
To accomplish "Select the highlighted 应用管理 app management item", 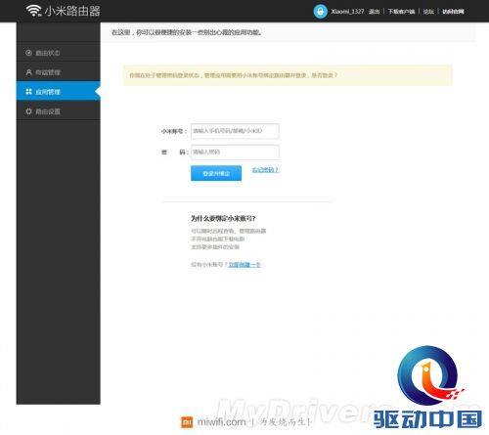I will 59,92.
